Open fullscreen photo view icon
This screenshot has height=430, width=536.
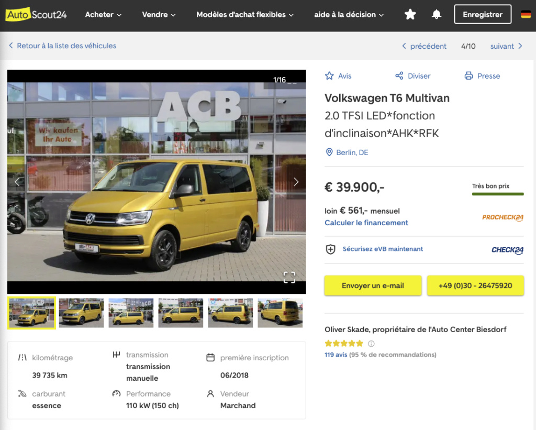click(x=289, y=277)
